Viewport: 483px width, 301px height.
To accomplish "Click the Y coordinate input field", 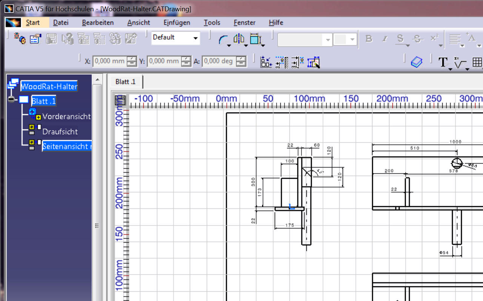I will (164, 61).
